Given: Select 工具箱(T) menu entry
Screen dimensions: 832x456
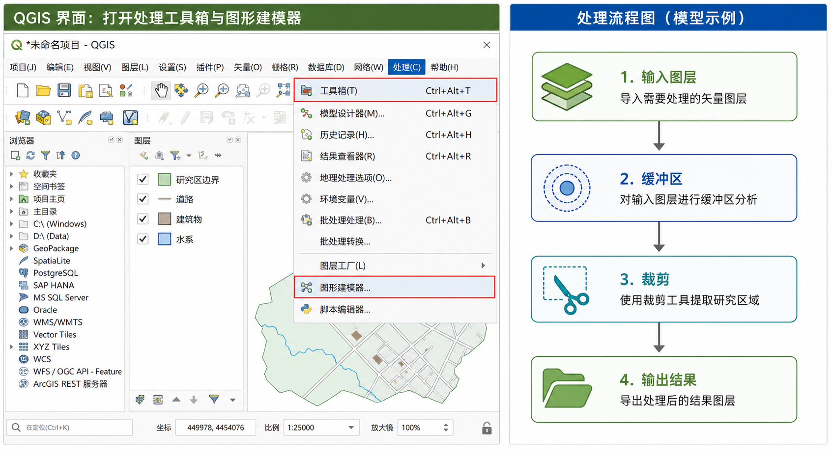Looking at the screenshot, I should tap(396, 90).
